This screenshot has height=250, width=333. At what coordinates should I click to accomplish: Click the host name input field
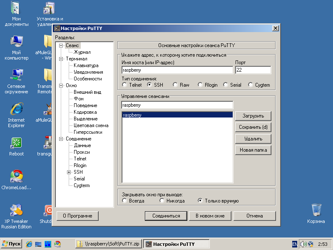coord(177,70)
